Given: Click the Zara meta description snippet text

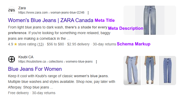Looking at the screenshot, I should (x=59, y=33).
